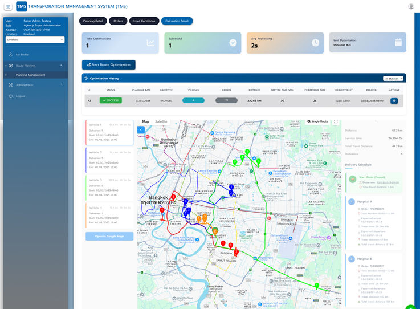Click the Super Admin requested-by cell
420x309 pixels.
tap(343, 101)
